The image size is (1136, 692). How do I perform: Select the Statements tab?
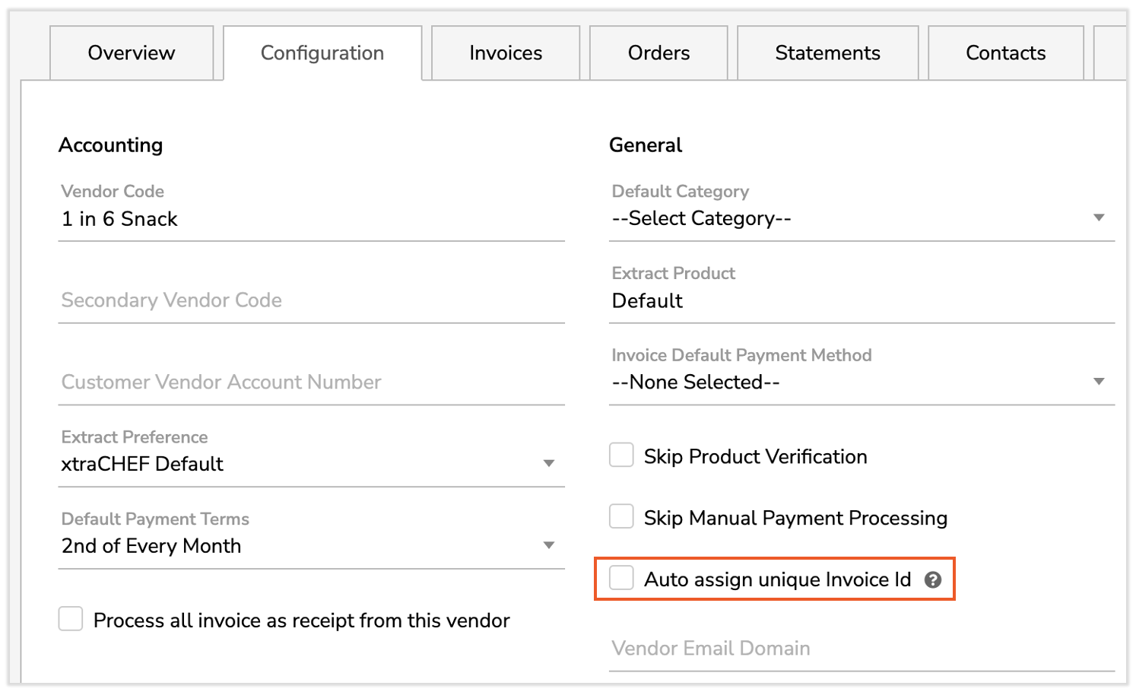(827, 53)
